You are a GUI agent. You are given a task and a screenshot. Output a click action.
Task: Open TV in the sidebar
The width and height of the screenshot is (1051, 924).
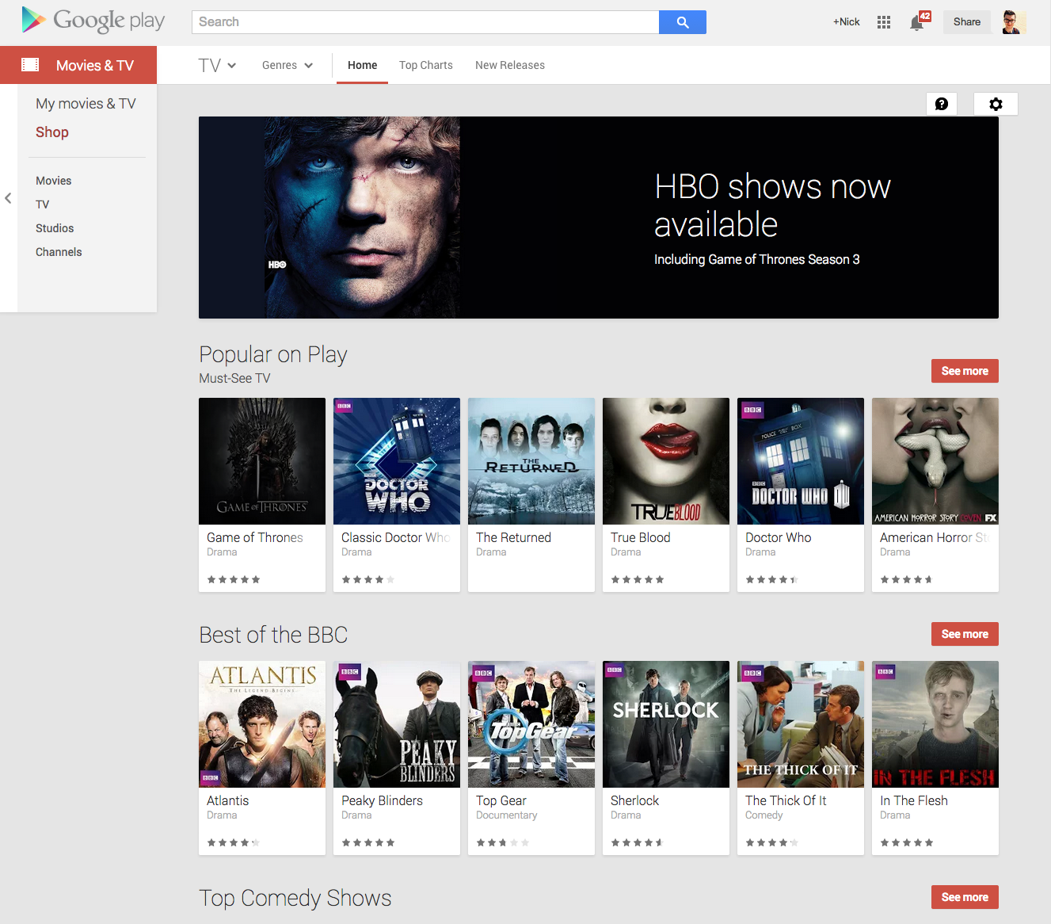[42, 204]
